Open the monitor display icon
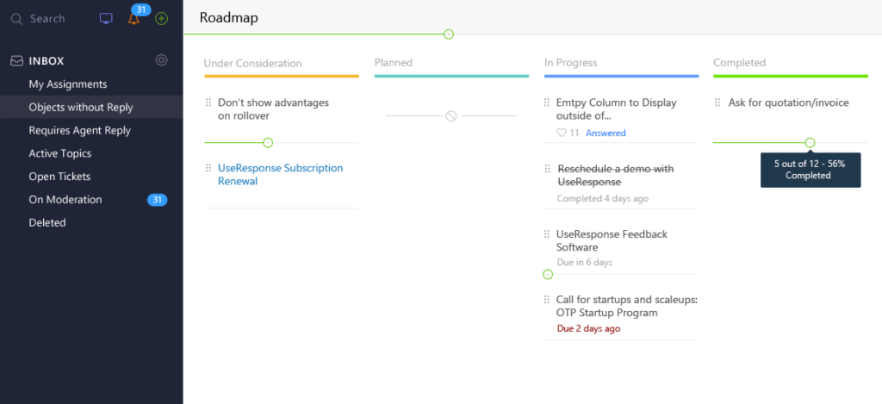This screenshot has width=882, height=404. click(x=106, y=19)
